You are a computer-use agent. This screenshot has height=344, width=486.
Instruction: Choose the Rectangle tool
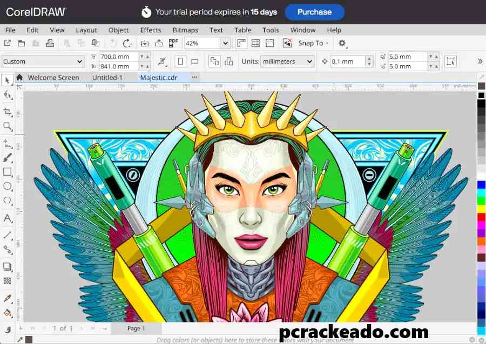click(8, 172)
